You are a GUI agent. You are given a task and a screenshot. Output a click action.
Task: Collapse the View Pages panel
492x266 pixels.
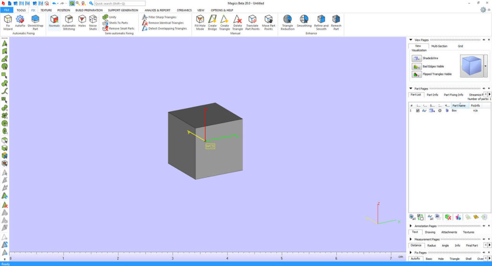(410, 40)
